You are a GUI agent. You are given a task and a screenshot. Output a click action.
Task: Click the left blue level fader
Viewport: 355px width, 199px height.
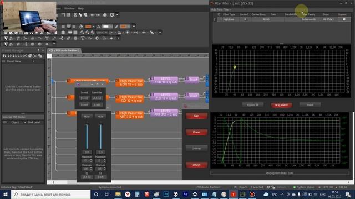(x=87, y=137)
